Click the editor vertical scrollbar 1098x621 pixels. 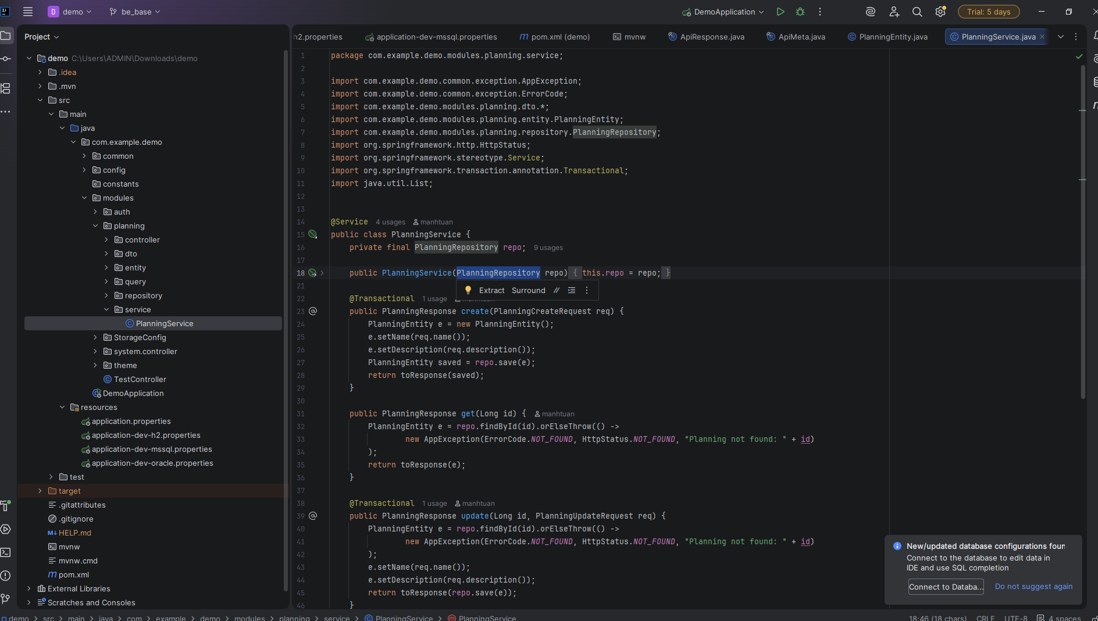[x=1083, y=233]
